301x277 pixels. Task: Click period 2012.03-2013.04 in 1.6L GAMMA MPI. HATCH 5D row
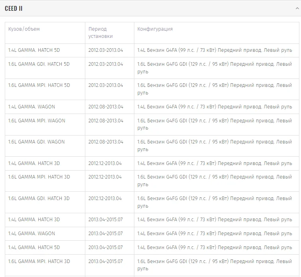106,85
